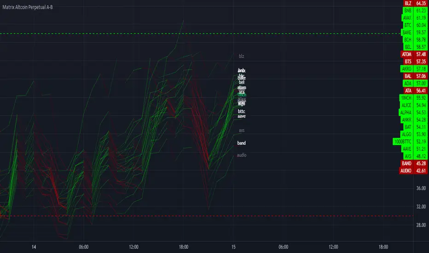Select the BEL 58.57 price label
This screenshot has width=429, height=253.
coord(415,47)
